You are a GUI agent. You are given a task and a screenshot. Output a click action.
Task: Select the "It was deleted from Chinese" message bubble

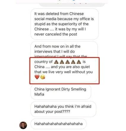click(65, 24)
